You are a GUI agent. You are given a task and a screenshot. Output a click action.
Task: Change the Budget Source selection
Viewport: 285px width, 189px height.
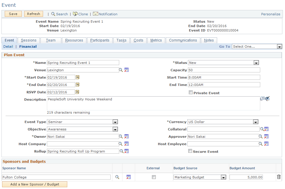(223, 177)
